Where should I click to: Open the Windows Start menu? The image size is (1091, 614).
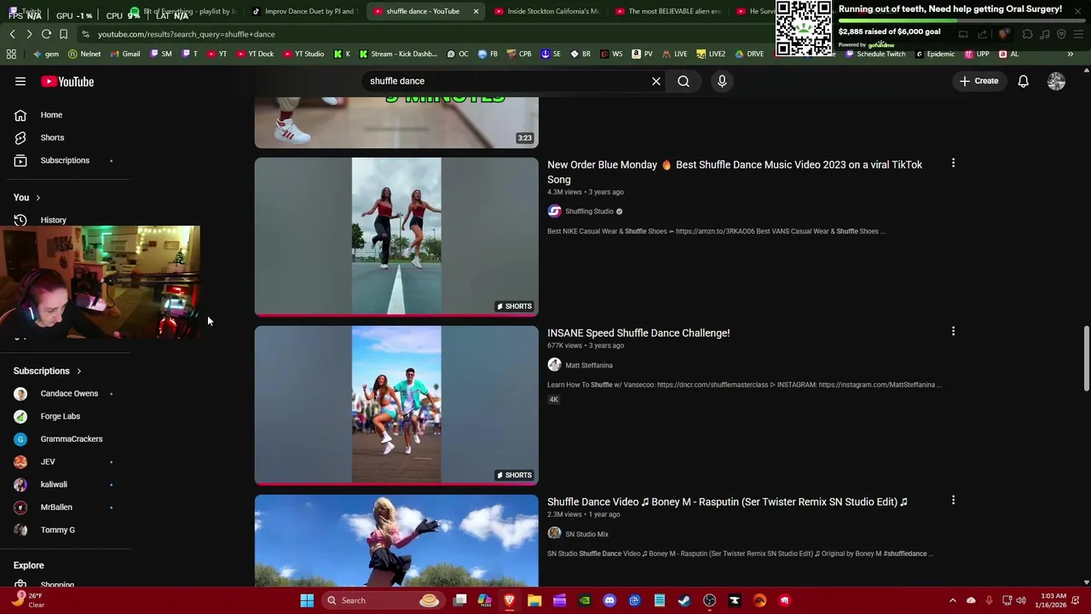point(307,600)
